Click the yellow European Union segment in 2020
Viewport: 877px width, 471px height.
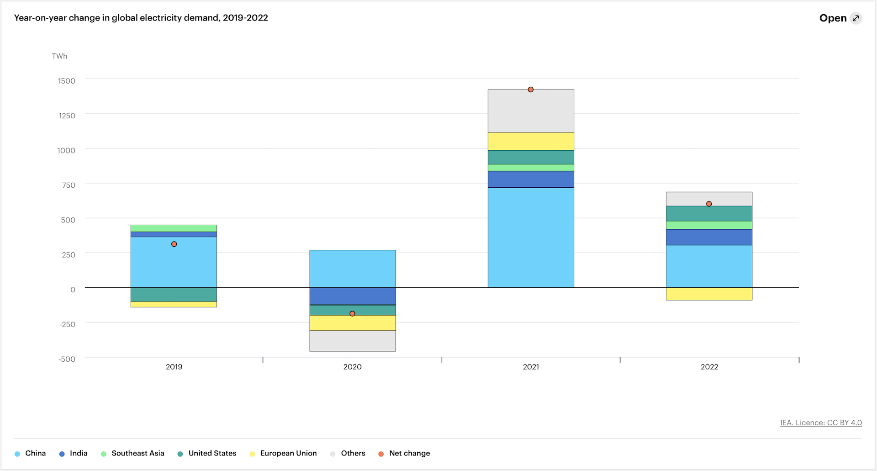tap(352, 323)
